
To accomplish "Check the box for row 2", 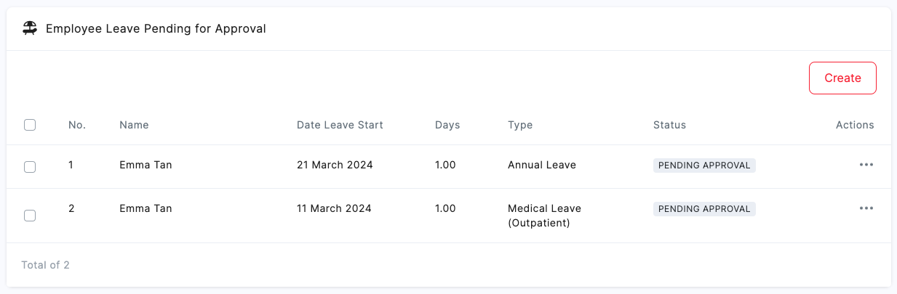I will pos(30,216).
